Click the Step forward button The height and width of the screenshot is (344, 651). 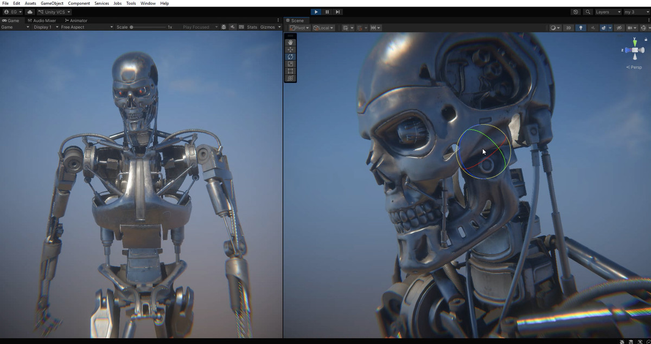[337, 12]
